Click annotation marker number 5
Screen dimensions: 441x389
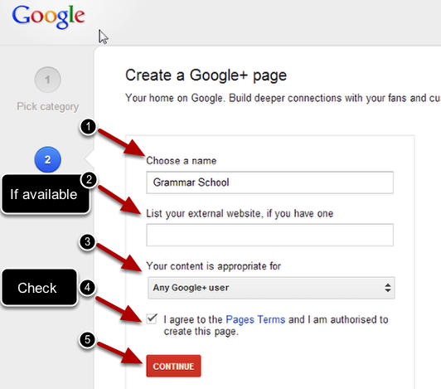pyautogui.click(x=88, y=339)
